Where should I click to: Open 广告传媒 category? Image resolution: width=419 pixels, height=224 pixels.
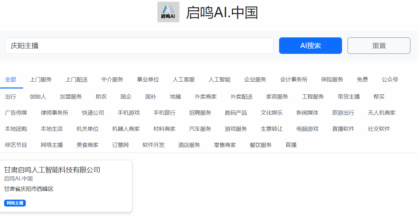pyautogui.click(x=16, y=113)
